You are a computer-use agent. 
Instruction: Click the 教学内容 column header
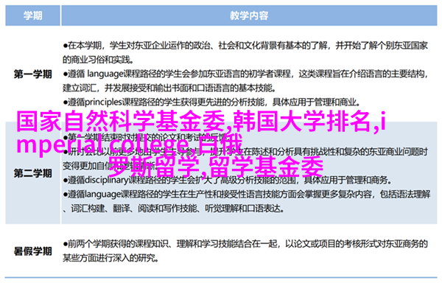click(x=249, y=15)
